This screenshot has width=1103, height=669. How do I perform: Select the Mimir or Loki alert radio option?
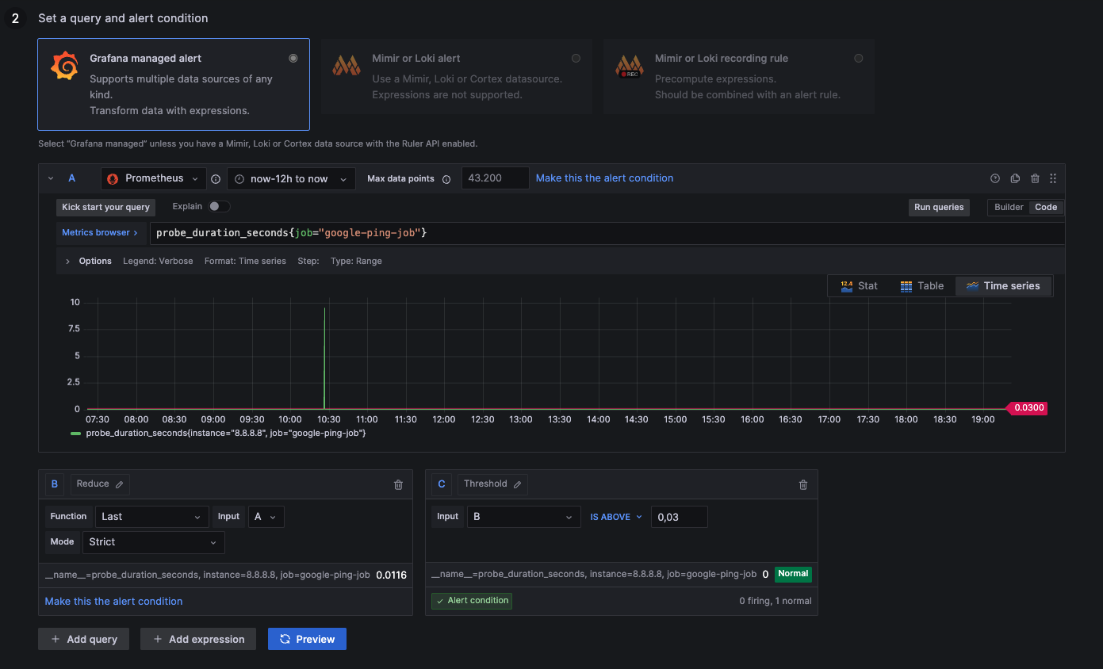tap(576, 58)
